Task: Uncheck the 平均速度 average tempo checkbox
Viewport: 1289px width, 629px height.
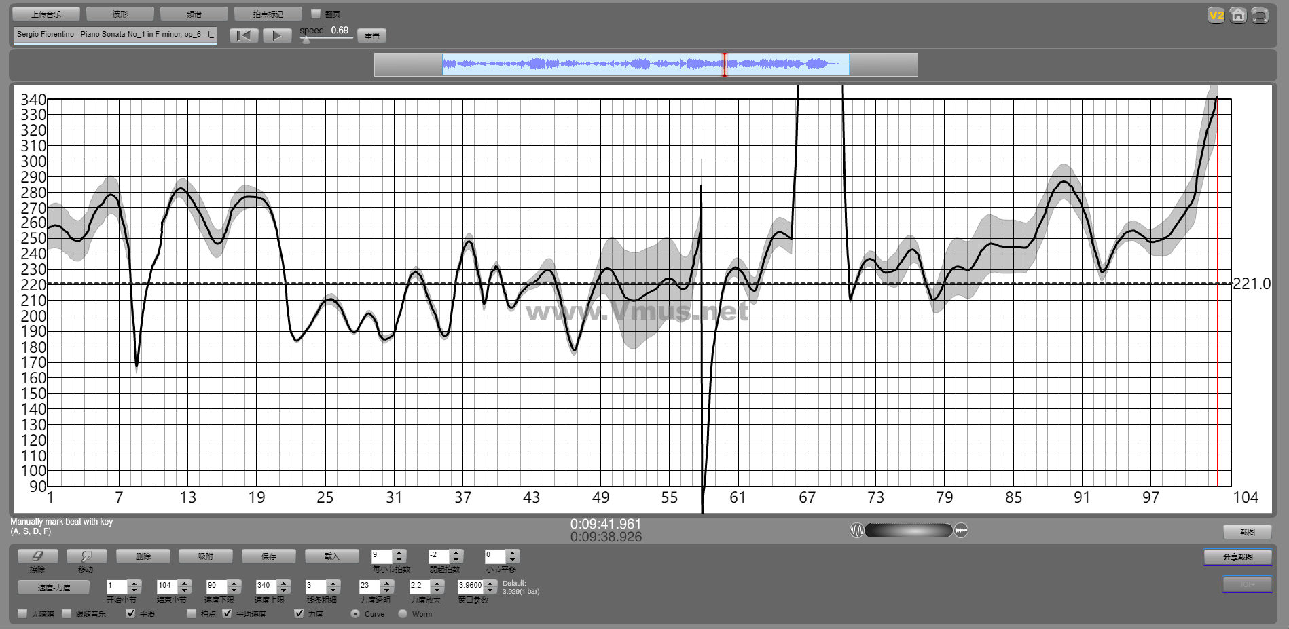Action: (x=228, y=613)
